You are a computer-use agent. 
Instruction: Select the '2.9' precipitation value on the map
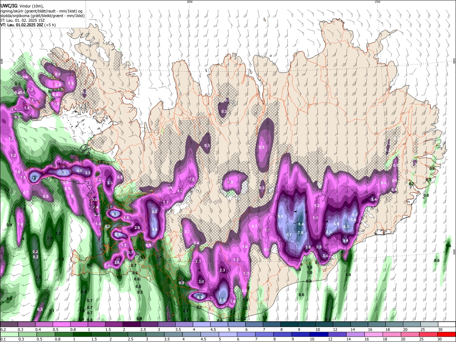point(137,228)
